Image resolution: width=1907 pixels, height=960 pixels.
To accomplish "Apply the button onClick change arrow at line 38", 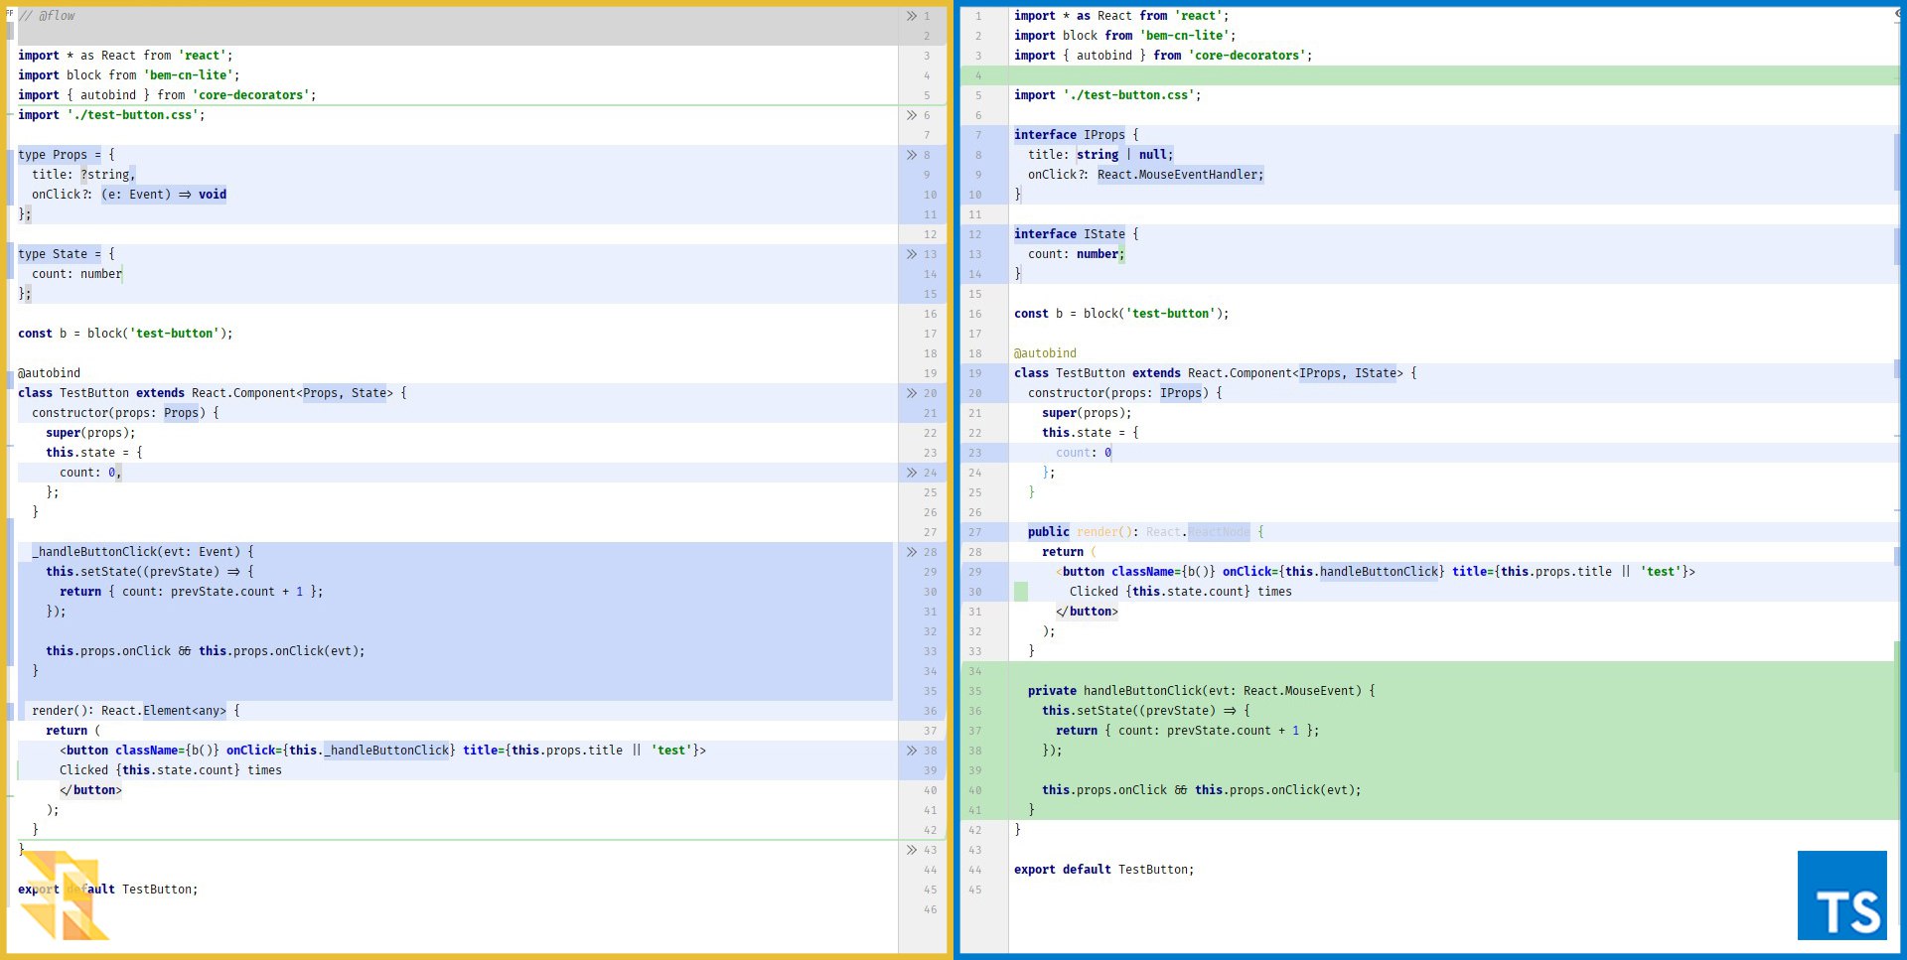I will point(912,751).
